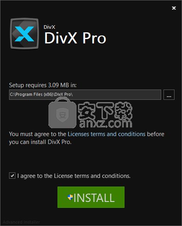
Task: Click inside the install path field
Action: 85,95
